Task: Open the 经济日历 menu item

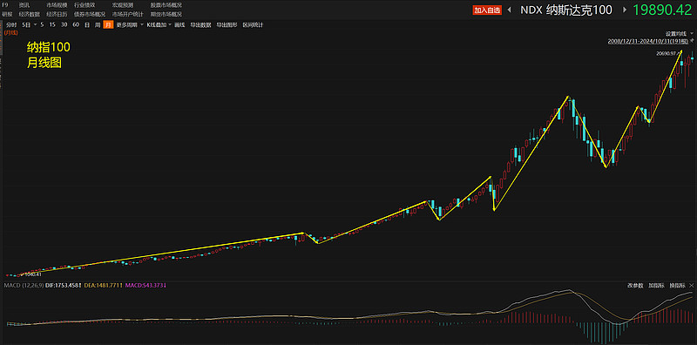Action: click(57, 14)
